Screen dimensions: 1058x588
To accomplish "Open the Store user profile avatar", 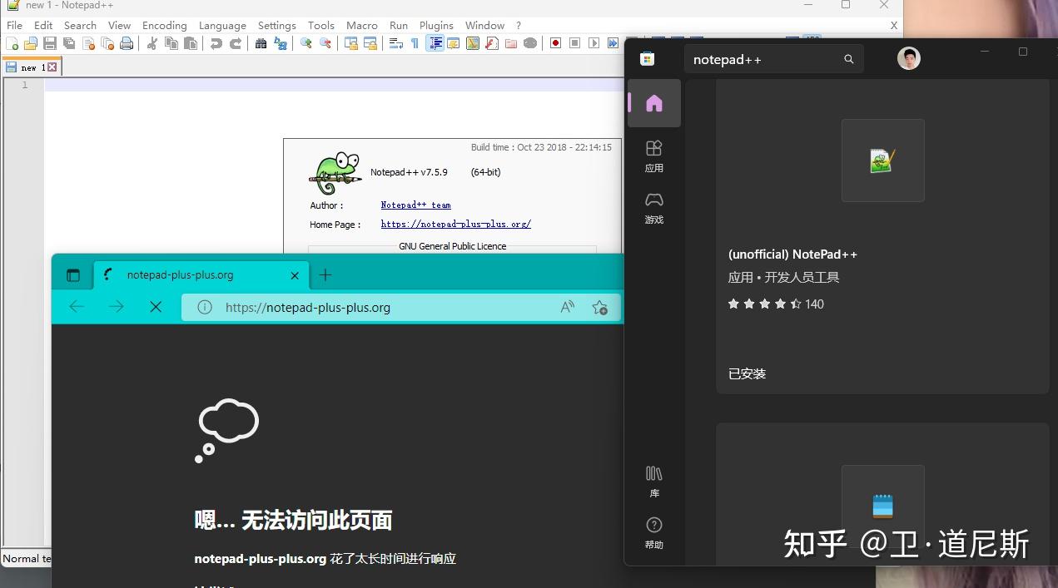I will (909, 58).
